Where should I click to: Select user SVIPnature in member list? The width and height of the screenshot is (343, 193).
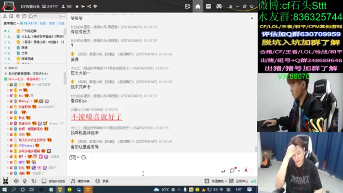click(x=26, y=145)
